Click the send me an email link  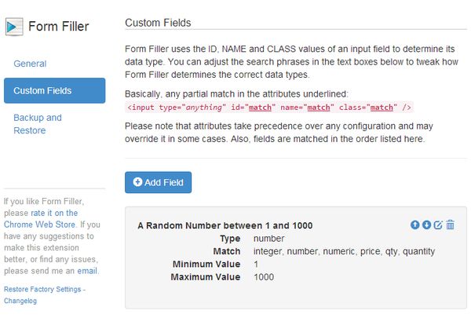(86, 271)
